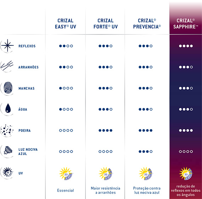The image size is (202, 199).
Task: Click the E-SPF 35 badge in Sapphire column
Action: (186, 173)
